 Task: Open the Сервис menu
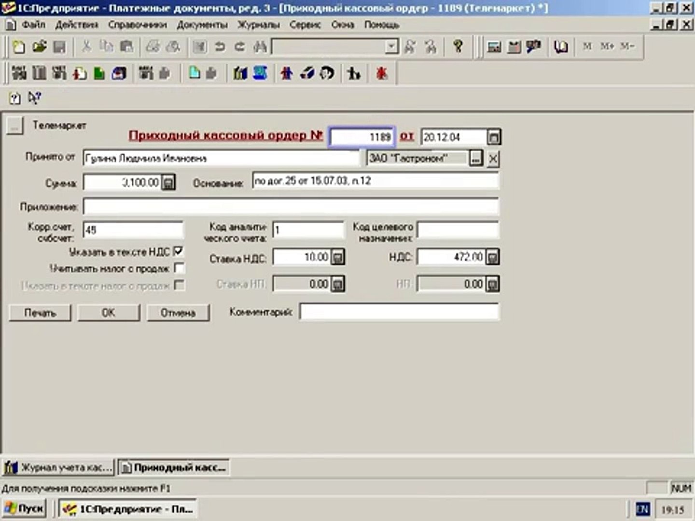tap(305, 25)
